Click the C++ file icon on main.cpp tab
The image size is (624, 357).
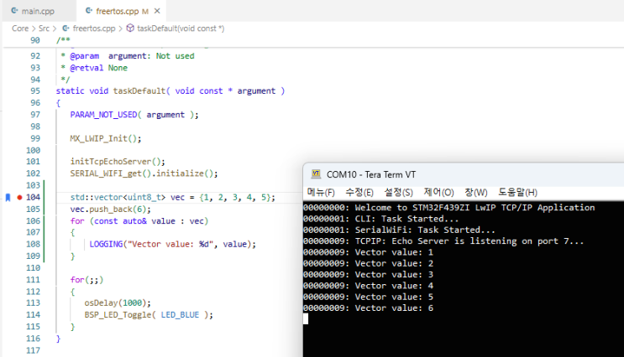[14, 11]
